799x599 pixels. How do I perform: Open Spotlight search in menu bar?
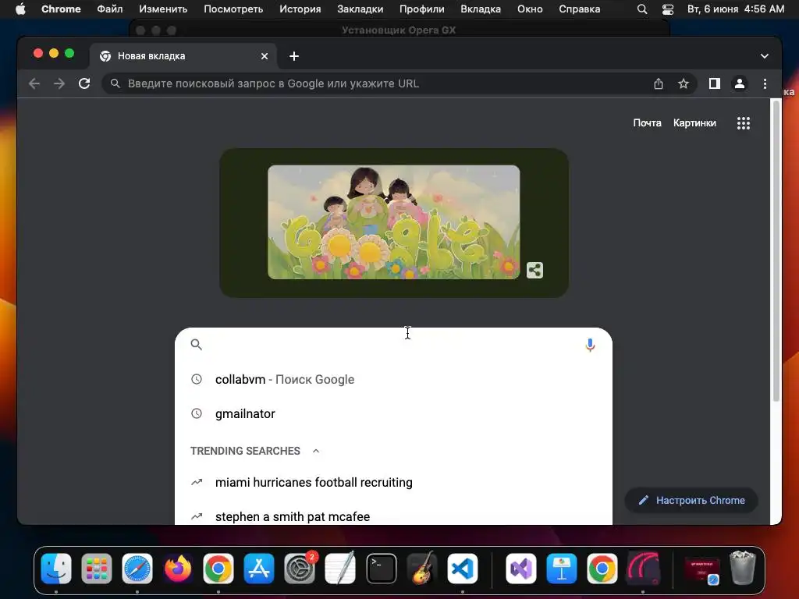click(x=642, y=9)
